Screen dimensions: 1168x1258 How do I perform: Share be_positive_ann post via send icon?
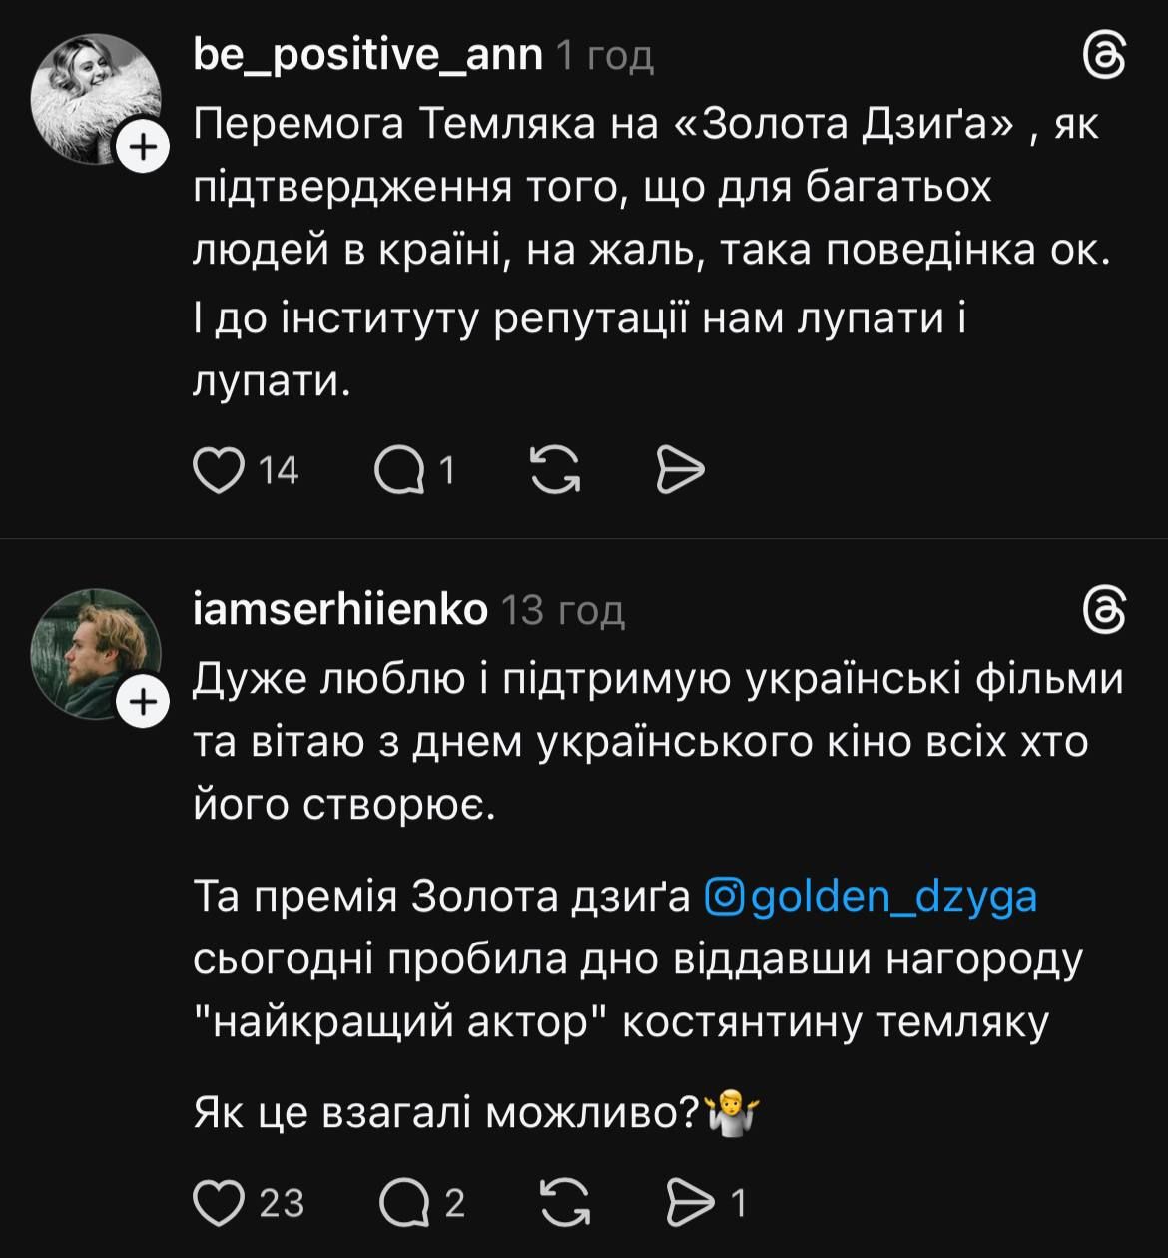click(681, 469)
